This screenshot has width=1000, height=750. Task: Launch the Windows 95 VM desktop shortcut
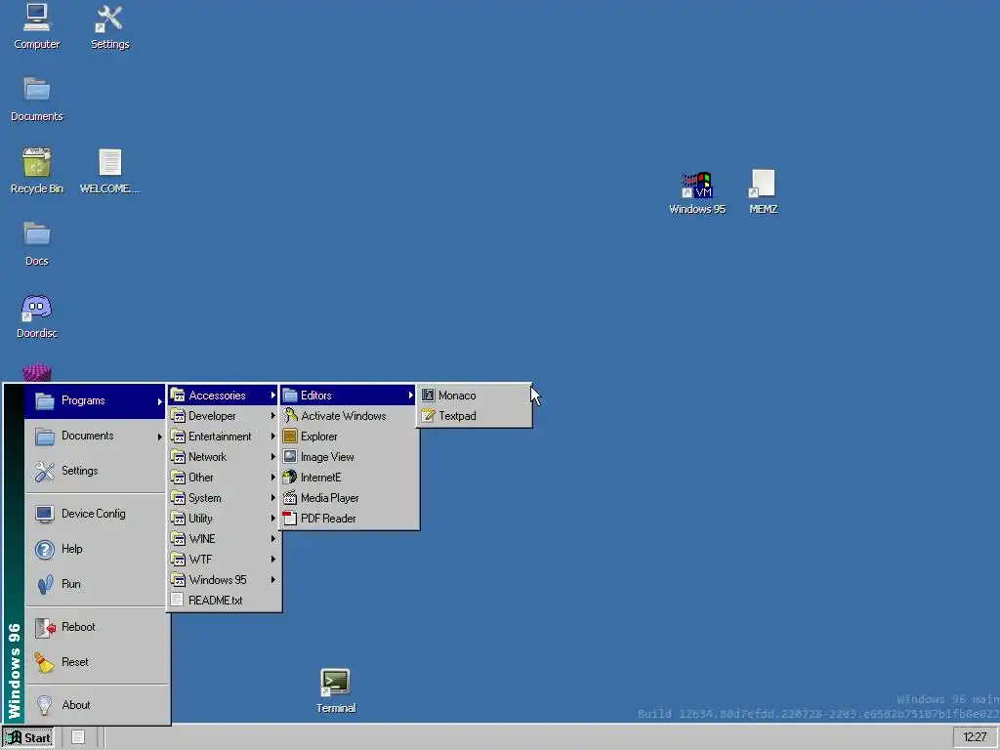[697, 192]
